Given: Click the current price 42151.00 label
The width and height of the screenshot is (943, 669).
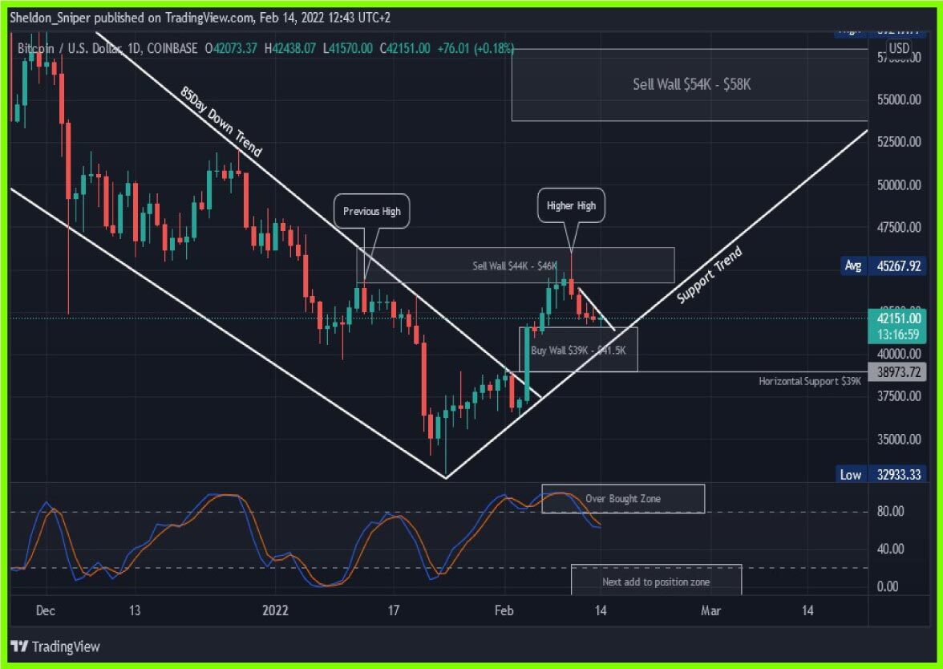Looking at the screenshot, I should [x=897, y=318].
